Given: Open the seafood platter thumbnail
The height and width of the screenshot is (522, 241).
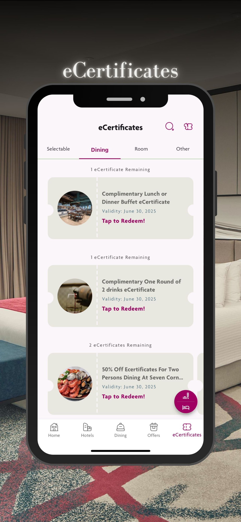Looking at the screenshot, I should (x=75, y=384).
